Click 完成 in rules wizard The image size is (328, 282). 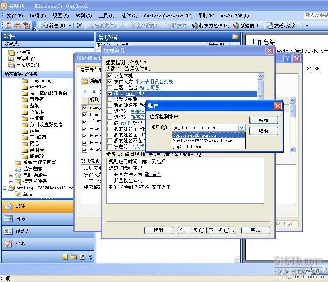255,230
